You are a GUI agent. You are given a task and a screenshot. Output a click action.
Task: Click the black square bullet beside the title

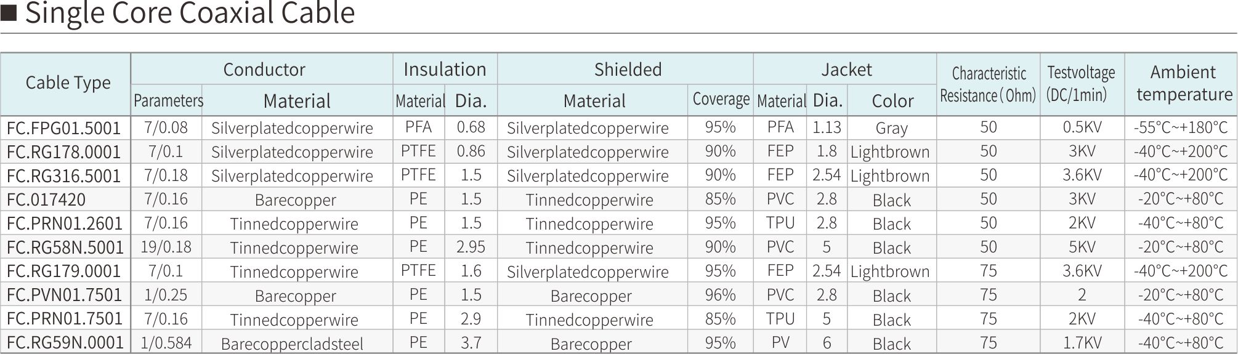point(9,12)
